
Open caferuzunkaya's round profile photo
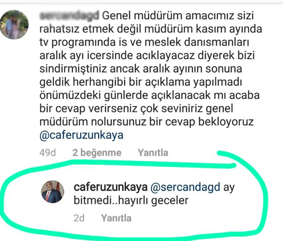point(53,192)
